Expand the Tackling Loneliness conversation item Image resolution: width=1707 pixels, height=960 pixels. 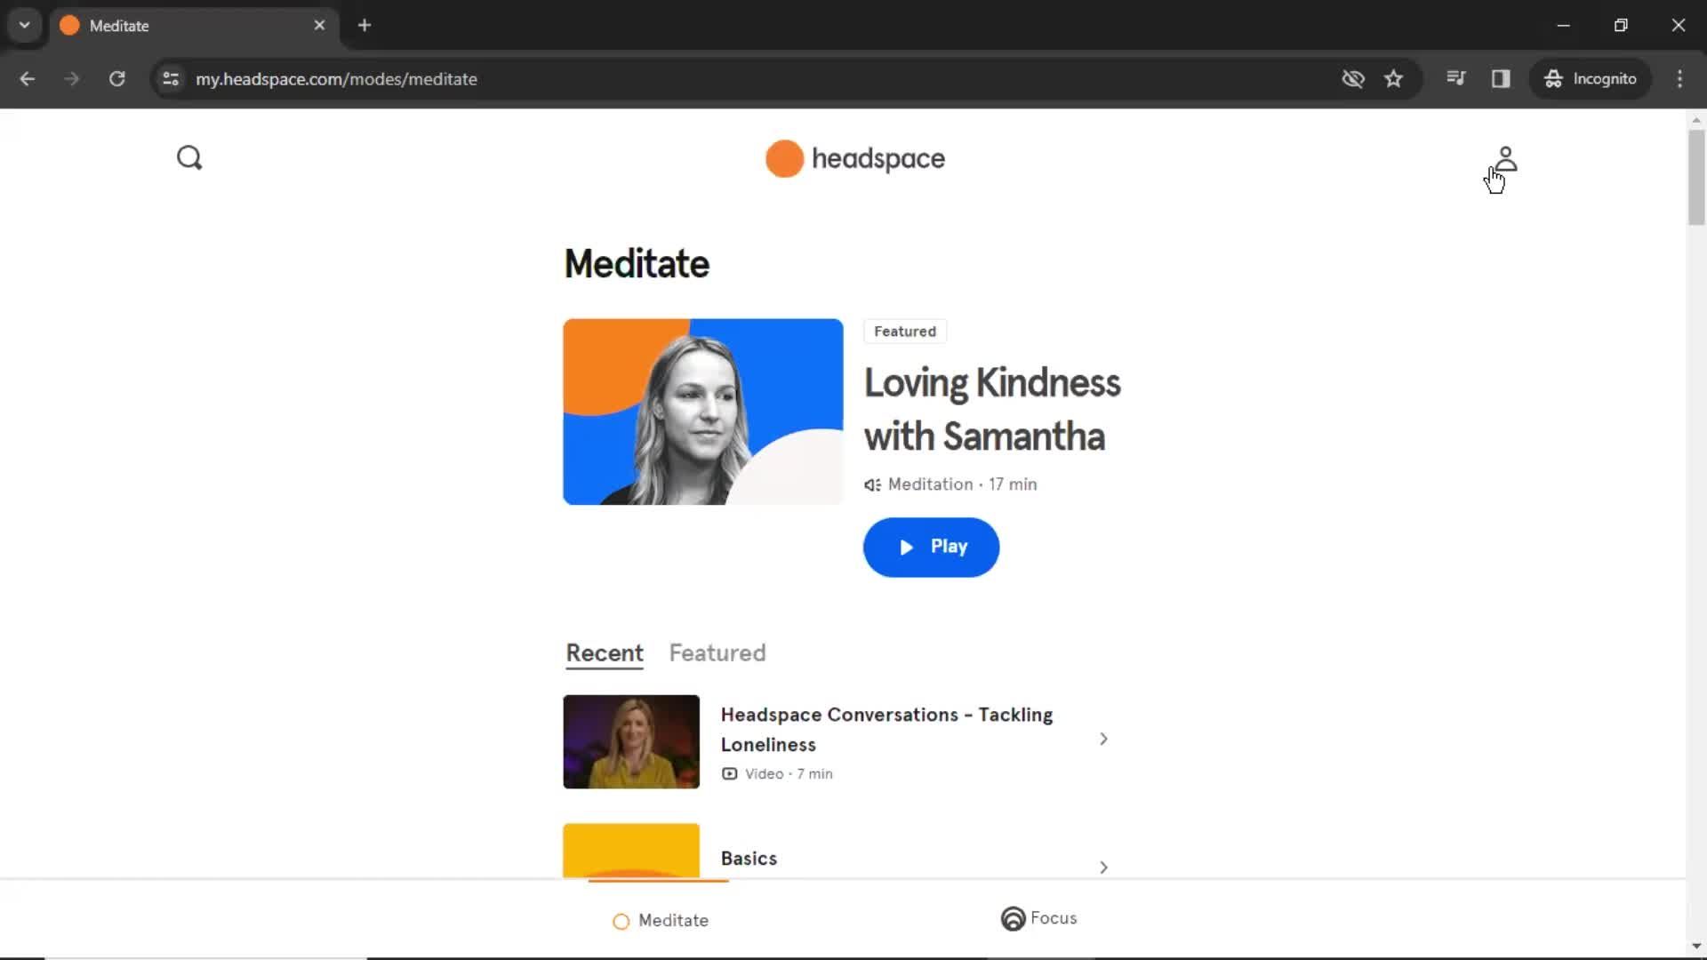[x=1102, y=739]
